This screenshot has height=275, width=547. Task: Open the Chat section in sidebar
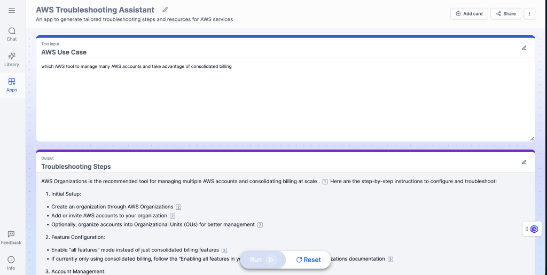[12, 35]
